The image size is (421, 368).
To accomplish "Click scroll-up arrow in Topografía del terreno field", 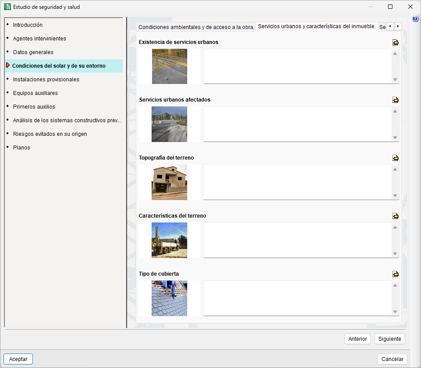I will point(395,169).
